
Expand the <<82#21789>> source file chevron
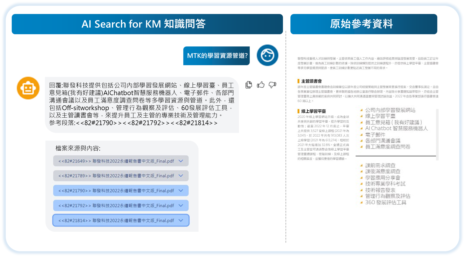pyautogui.click(x=181, y=176)
